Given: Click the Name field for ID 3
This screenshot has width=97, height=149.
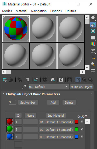Looking at the screenshot, I should tap(30, 137).
